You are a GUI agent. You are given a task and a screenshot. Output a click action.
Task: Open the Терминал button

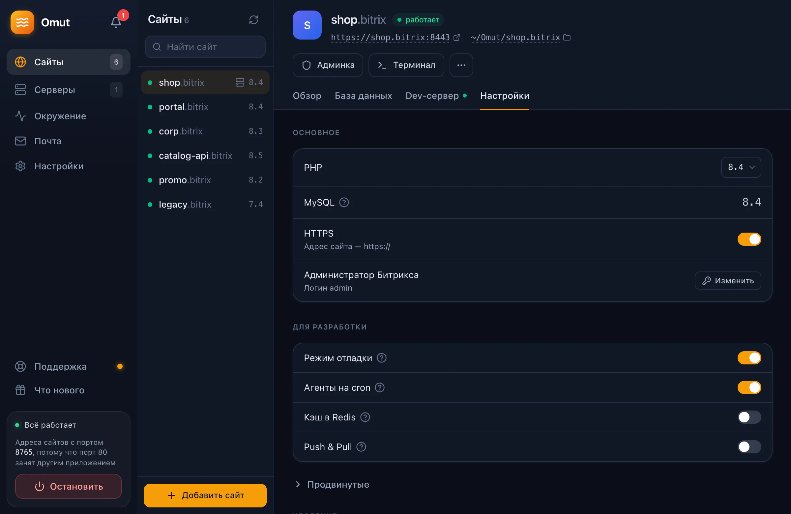click(x=406, y=65)
